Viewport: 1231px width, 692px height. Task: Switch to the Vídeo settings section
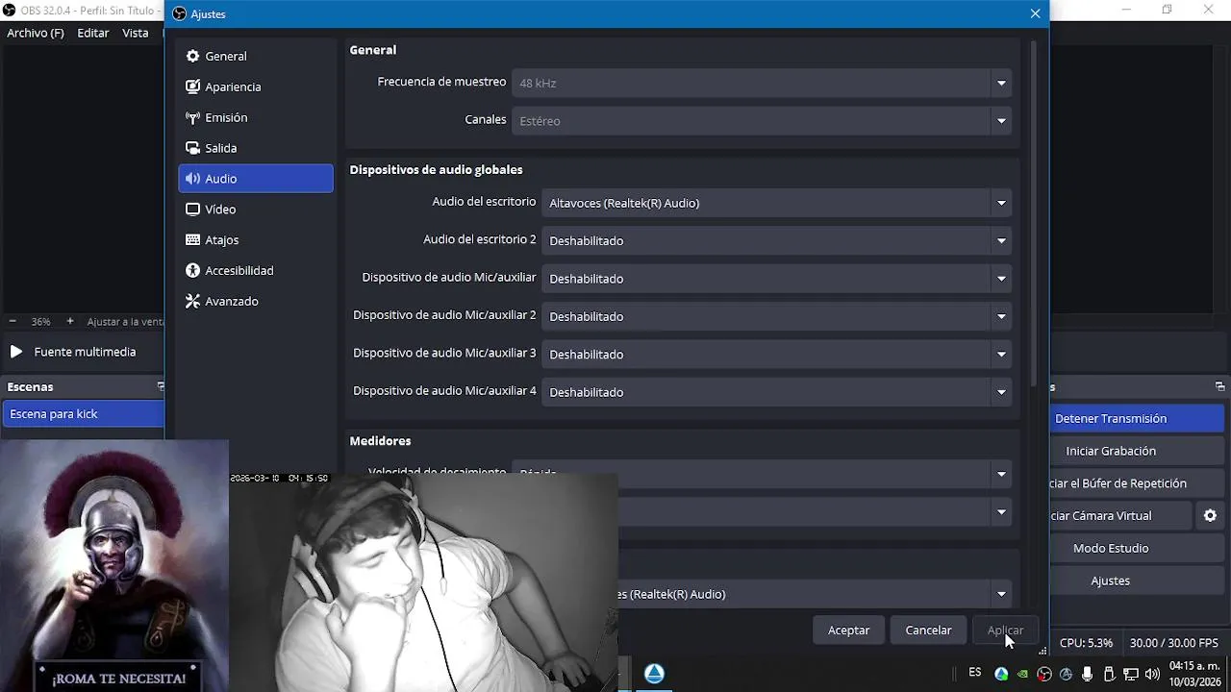tap(255, 210)
